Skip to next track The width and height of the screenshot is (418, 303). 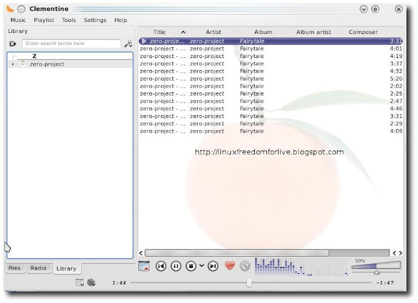pos(213,266)
